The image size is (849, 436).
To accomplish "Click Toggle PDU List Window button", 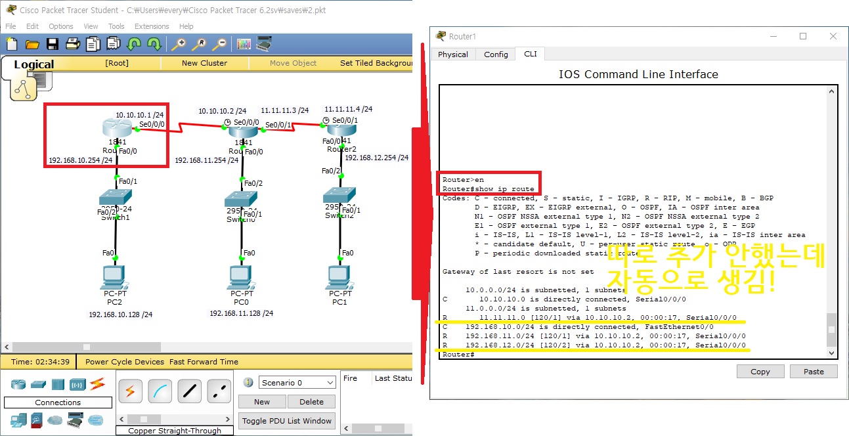I will [x=287, y=421].
